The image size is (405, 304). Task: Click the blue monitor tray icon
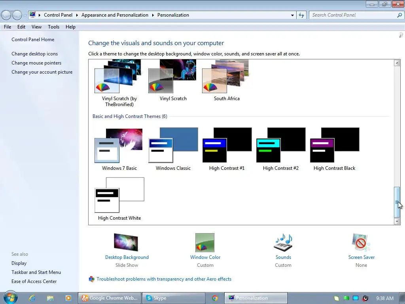(x=356, y=298)
